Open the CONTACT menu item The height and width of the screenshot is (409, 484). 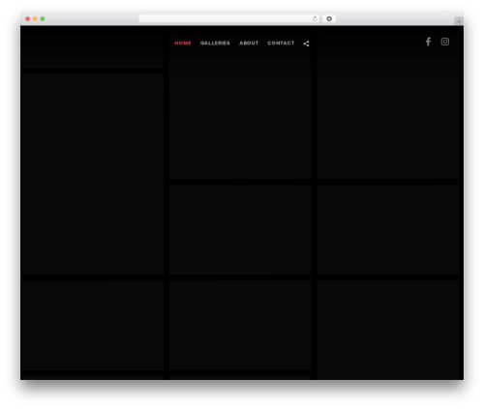(281, 44)
